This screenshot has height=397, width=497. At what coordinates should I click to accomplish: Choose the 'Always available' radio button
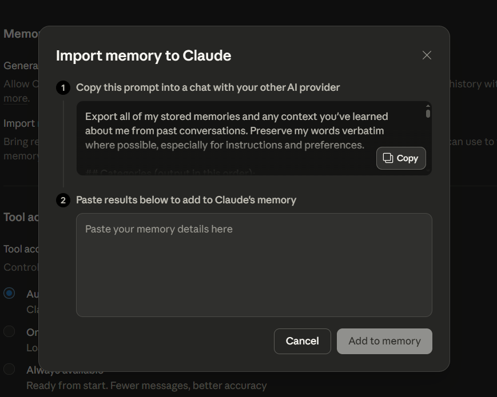[9, 369]
